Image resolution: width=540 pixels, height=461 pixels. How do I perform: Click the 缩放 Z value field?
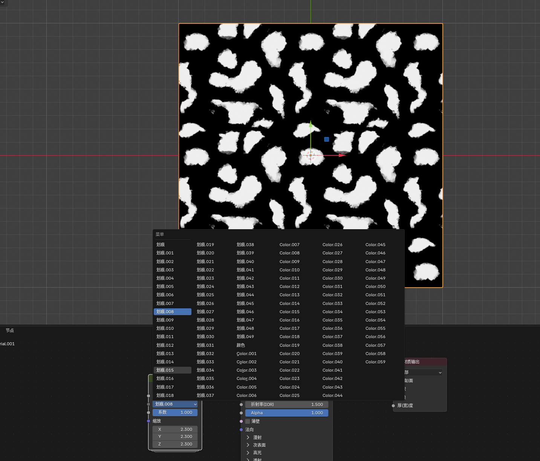[x=175, y=444]
